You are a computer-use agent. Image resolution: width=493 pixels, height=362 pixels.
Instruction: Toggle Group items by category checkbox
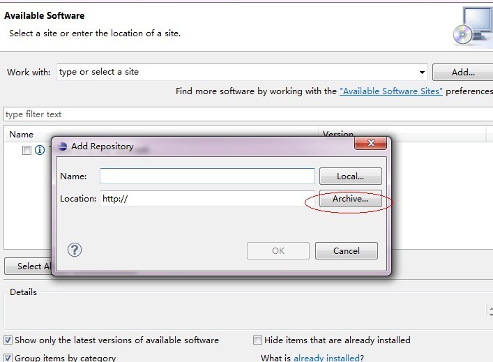(x=8, y=358)
